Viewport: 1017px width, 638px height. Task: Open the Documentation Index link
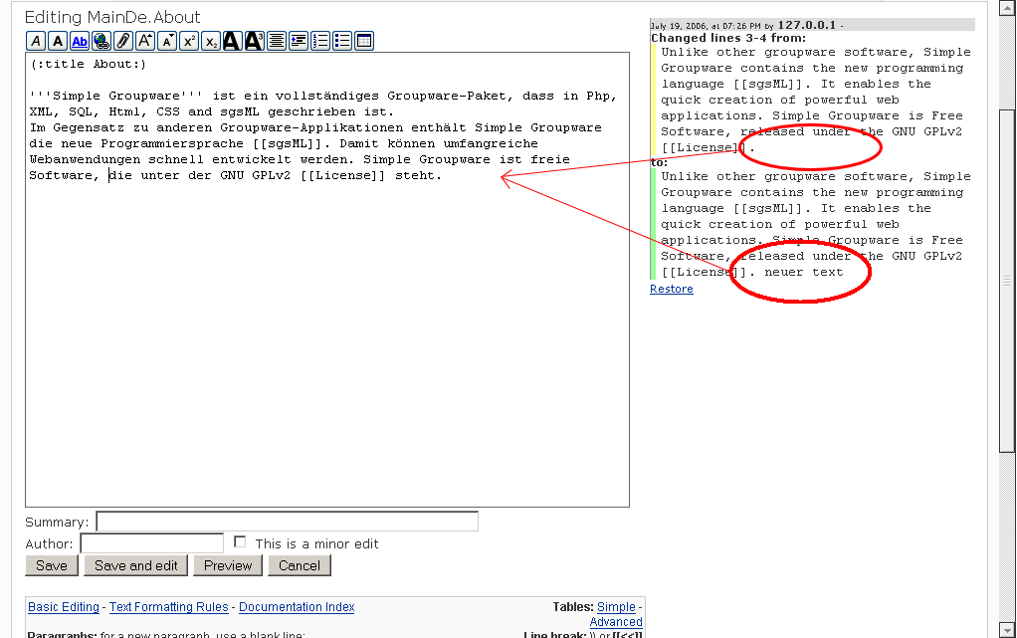[x=297, y=607]
